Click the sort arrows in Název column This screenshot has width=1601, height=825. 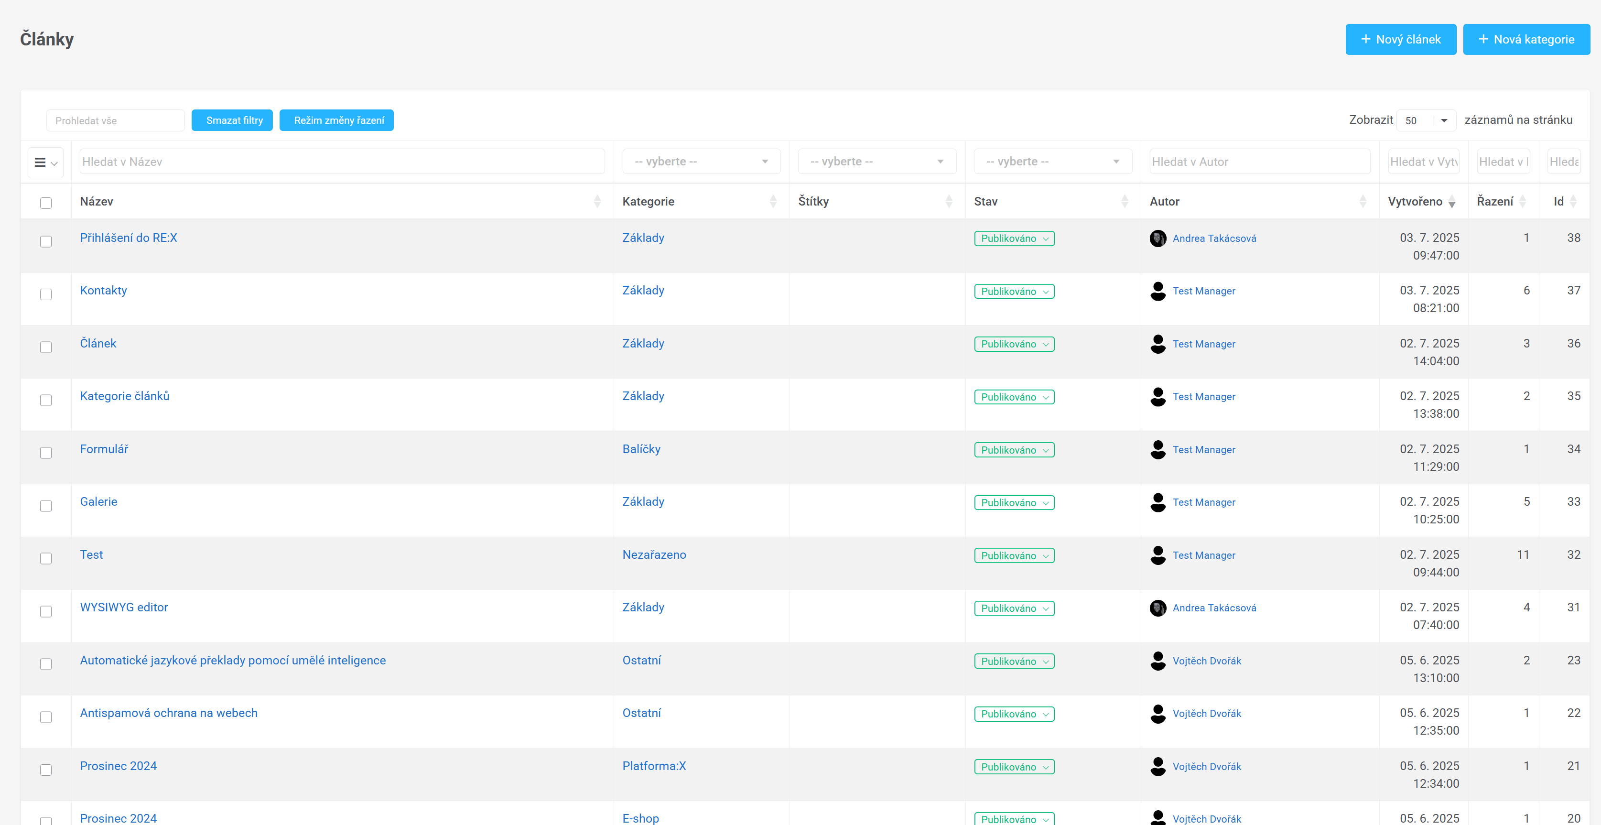click(x=596, y=201)
